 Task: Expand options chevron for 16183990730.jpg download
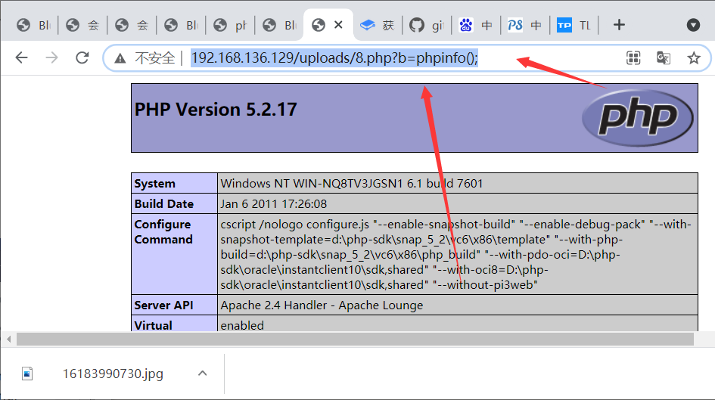coord(203,374)
